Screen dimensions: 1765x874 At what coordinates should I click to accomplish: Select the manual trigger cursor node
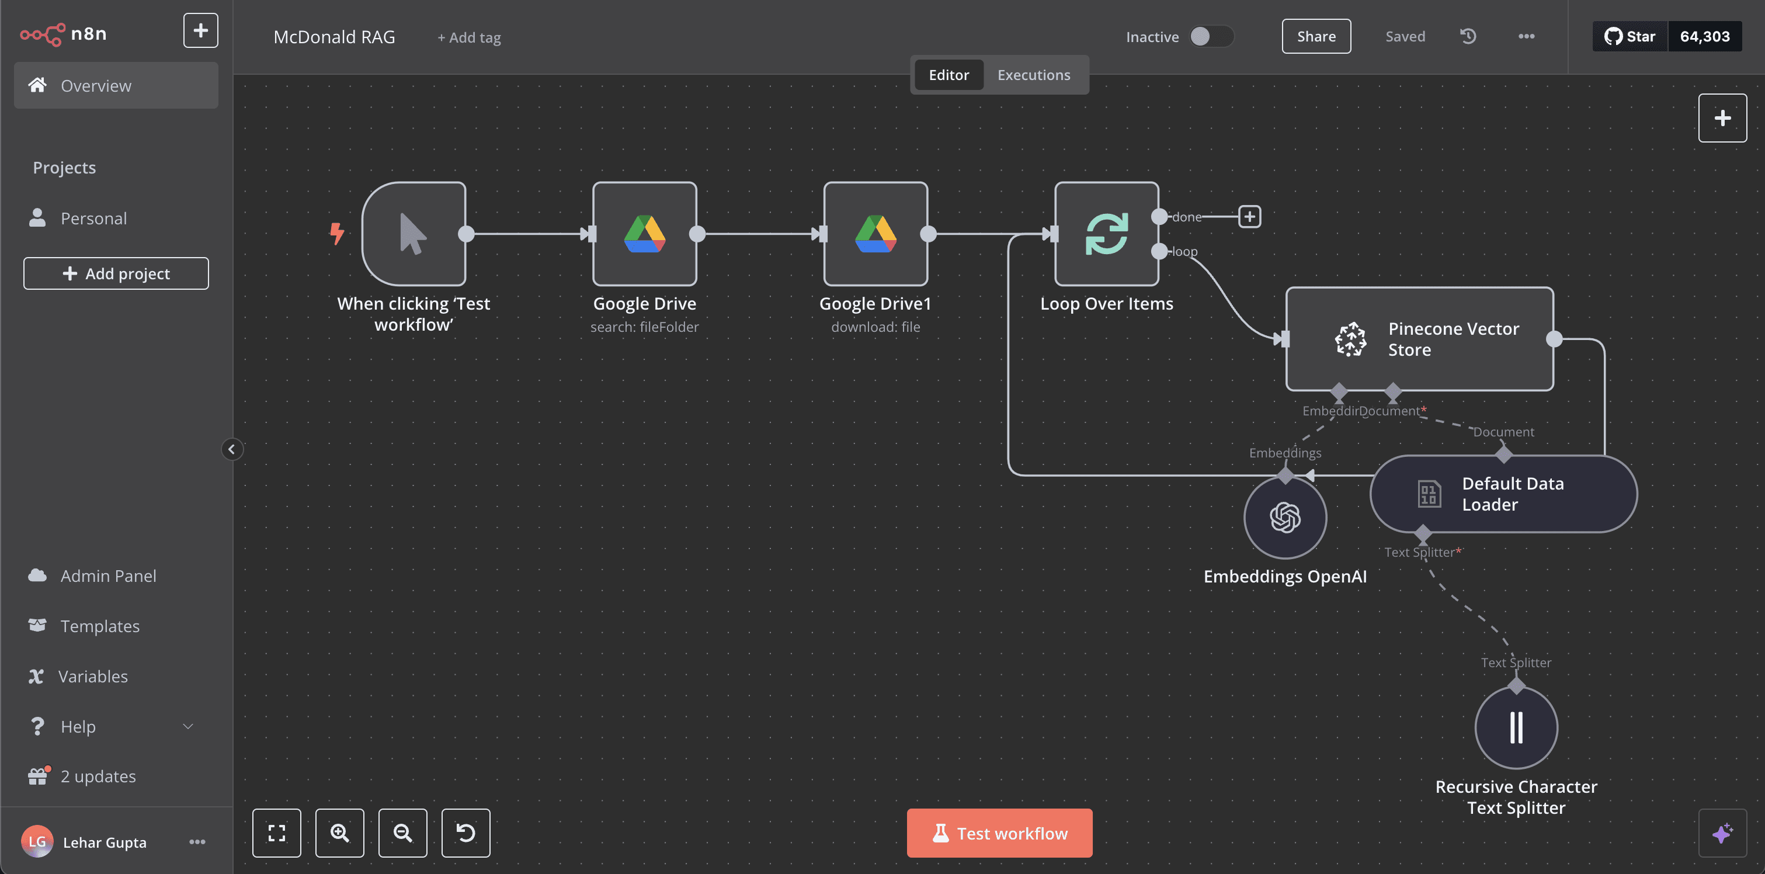(x=414, y=234)
